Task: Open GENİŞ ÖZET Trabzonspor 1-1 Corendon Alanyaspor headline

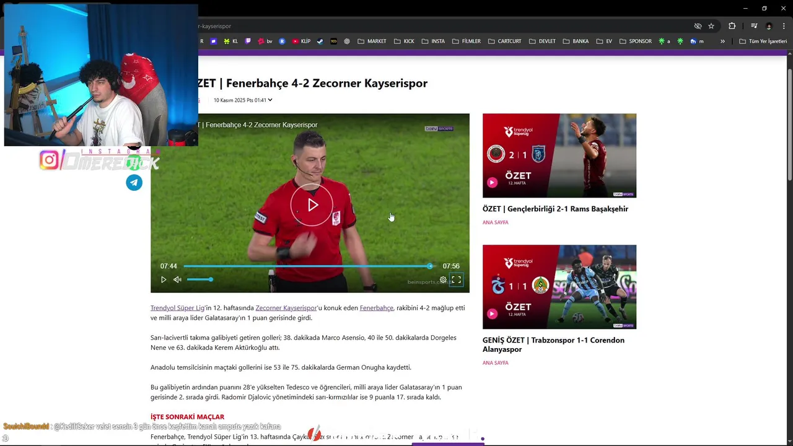Action: (x=553, y=344)
